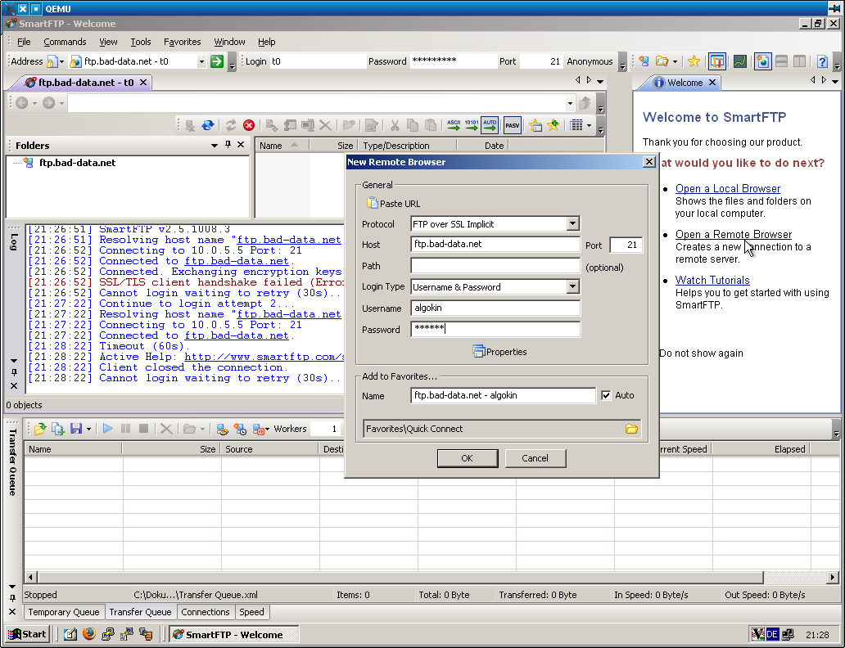The height and width of the screenshot is (648, 845).
Task: Switch to the Connections tab
Action: coord(206,612)
